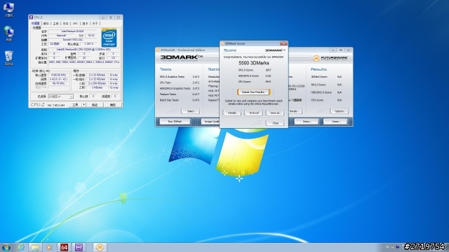Switch to the 缓存 (Caches) tab in CPU-Z

pos(46,23)
